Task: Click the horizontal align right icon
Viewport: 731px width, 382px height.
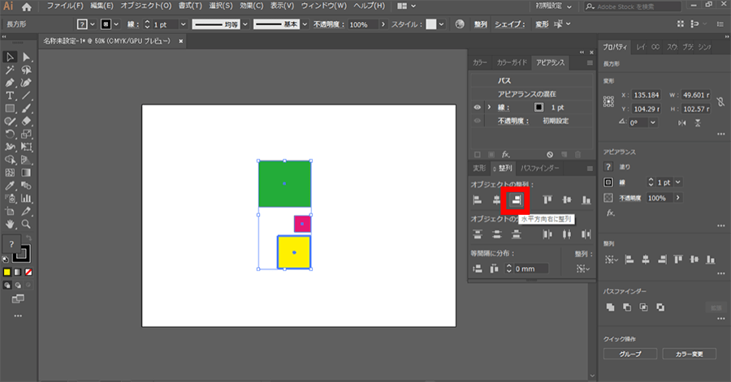Action: pyautogui.click(x=515, y=200)
